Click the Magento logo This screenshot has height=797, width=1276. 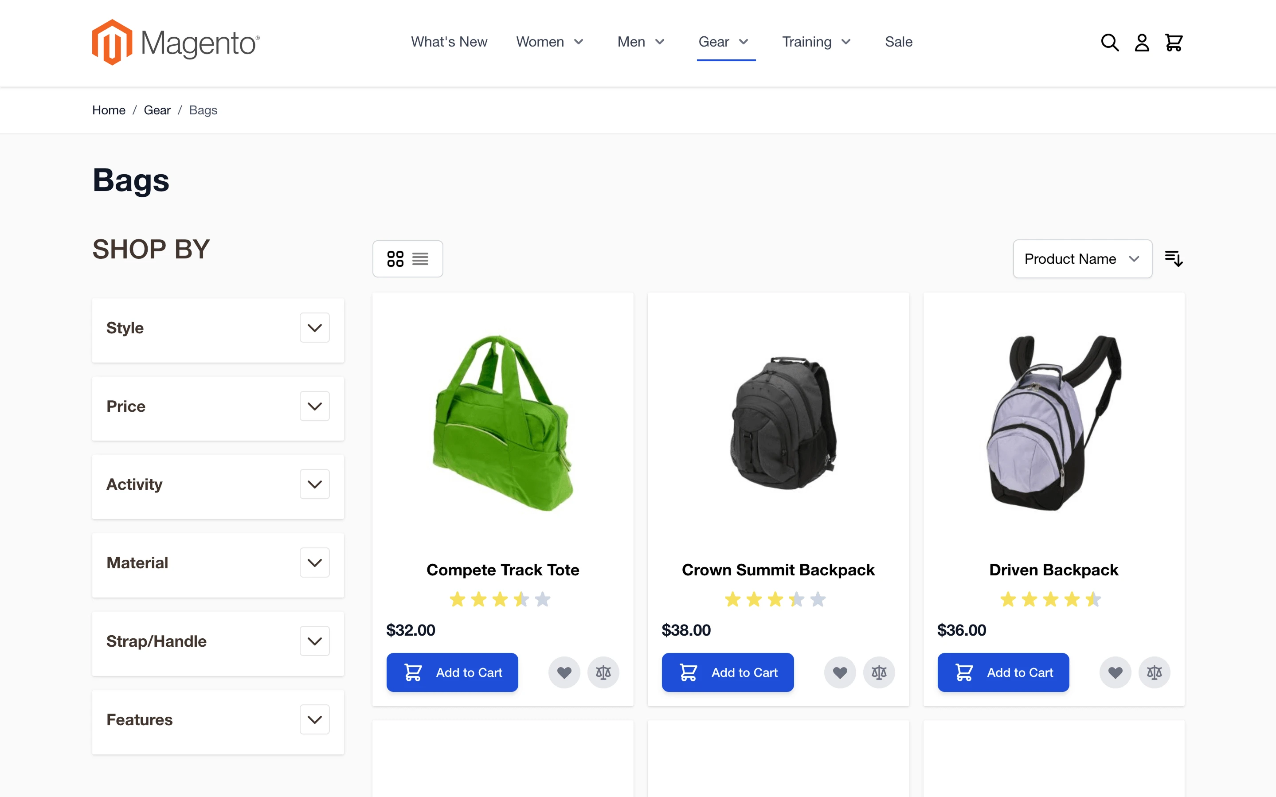175,42
